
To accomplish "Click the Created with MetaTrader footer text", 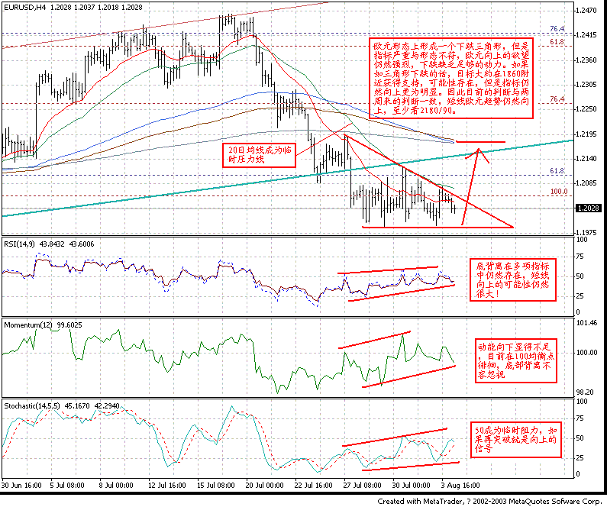I will [x=491, y=501].
